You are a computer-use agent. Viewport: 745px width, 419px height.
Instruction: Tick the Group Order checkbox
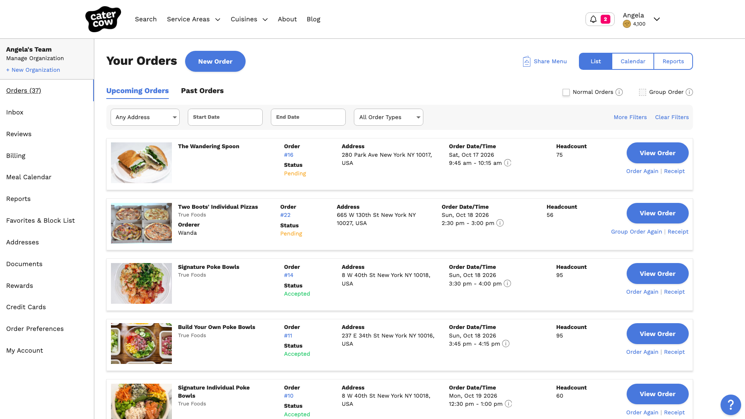coord(643,92)
